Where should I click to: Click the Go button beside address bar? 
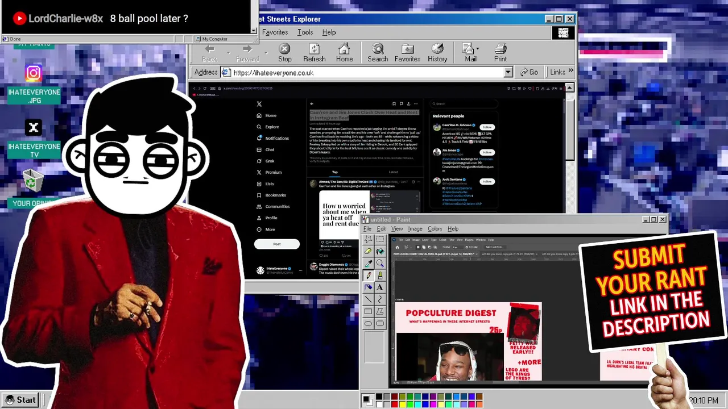[528, 72]
